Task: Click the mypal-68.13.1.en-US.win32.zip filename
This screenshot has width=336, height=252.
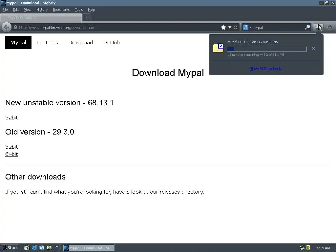Action: click(253, 42)
